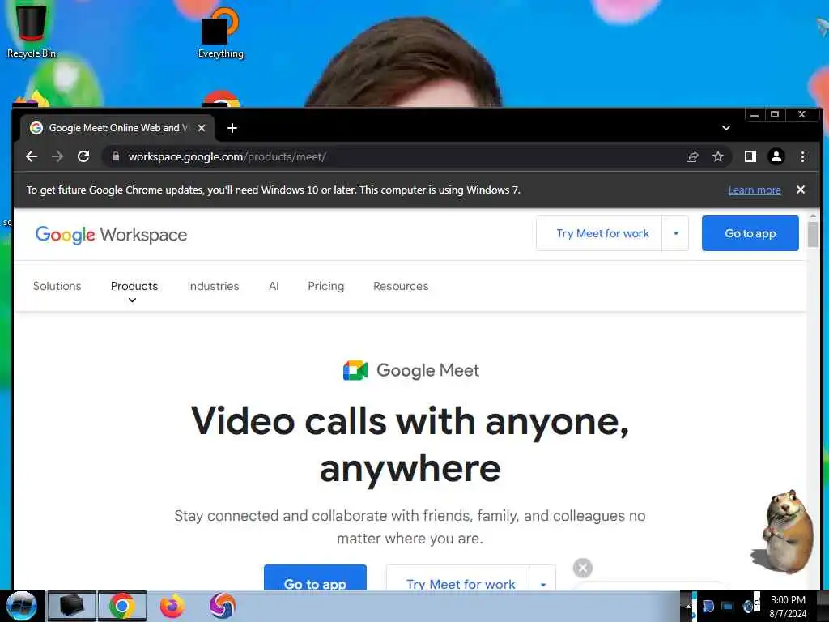
Task: Show hidden tray icons arrow
Action: point(688,607)
